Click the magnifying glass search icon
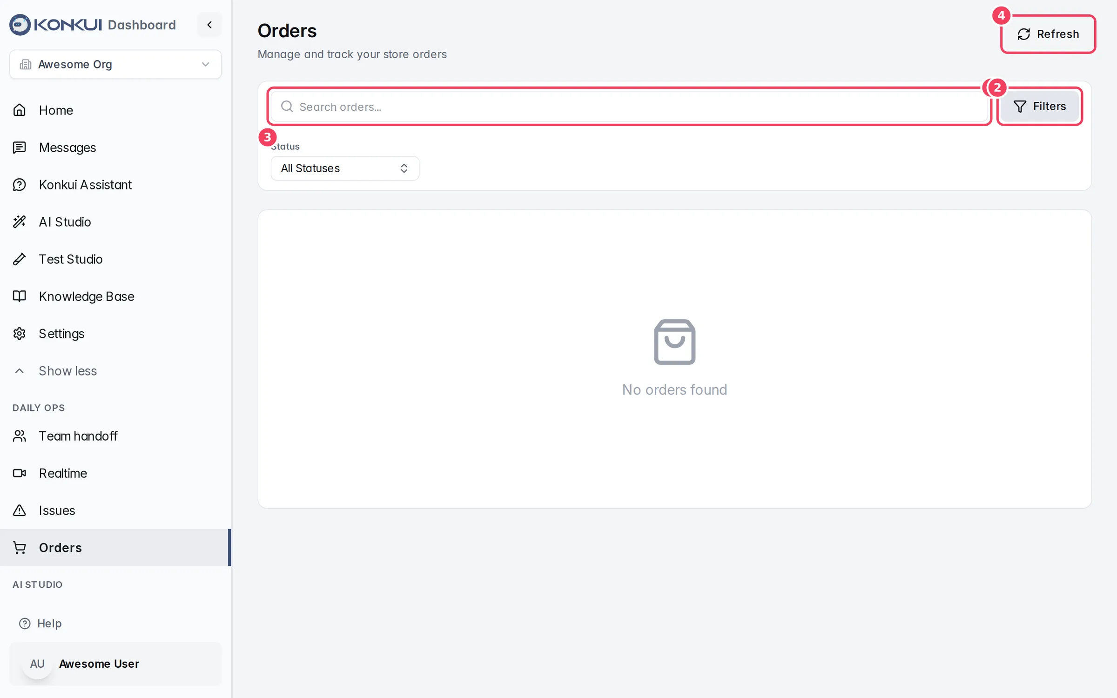Screen dimensions: 1117x698 pos(287,107)
